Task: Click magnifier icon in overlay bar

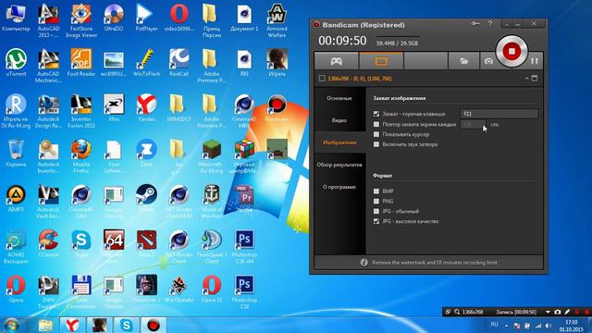Action: (457, 312)
